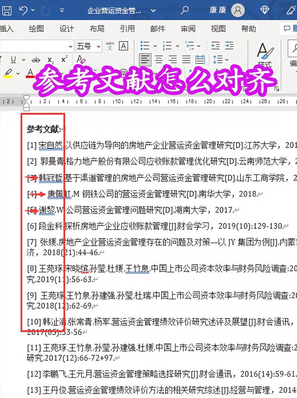Switch to the 审阅 ribbon tab
This screenshot has height=398, width=297.
click(x=188, y=29)
